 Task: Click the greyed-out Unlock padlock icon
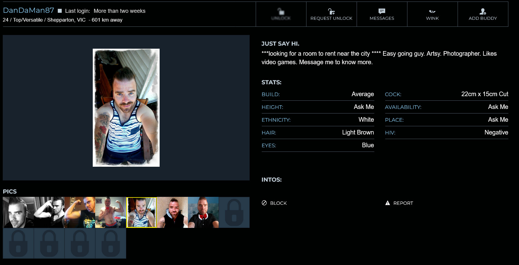click(281, 12)
